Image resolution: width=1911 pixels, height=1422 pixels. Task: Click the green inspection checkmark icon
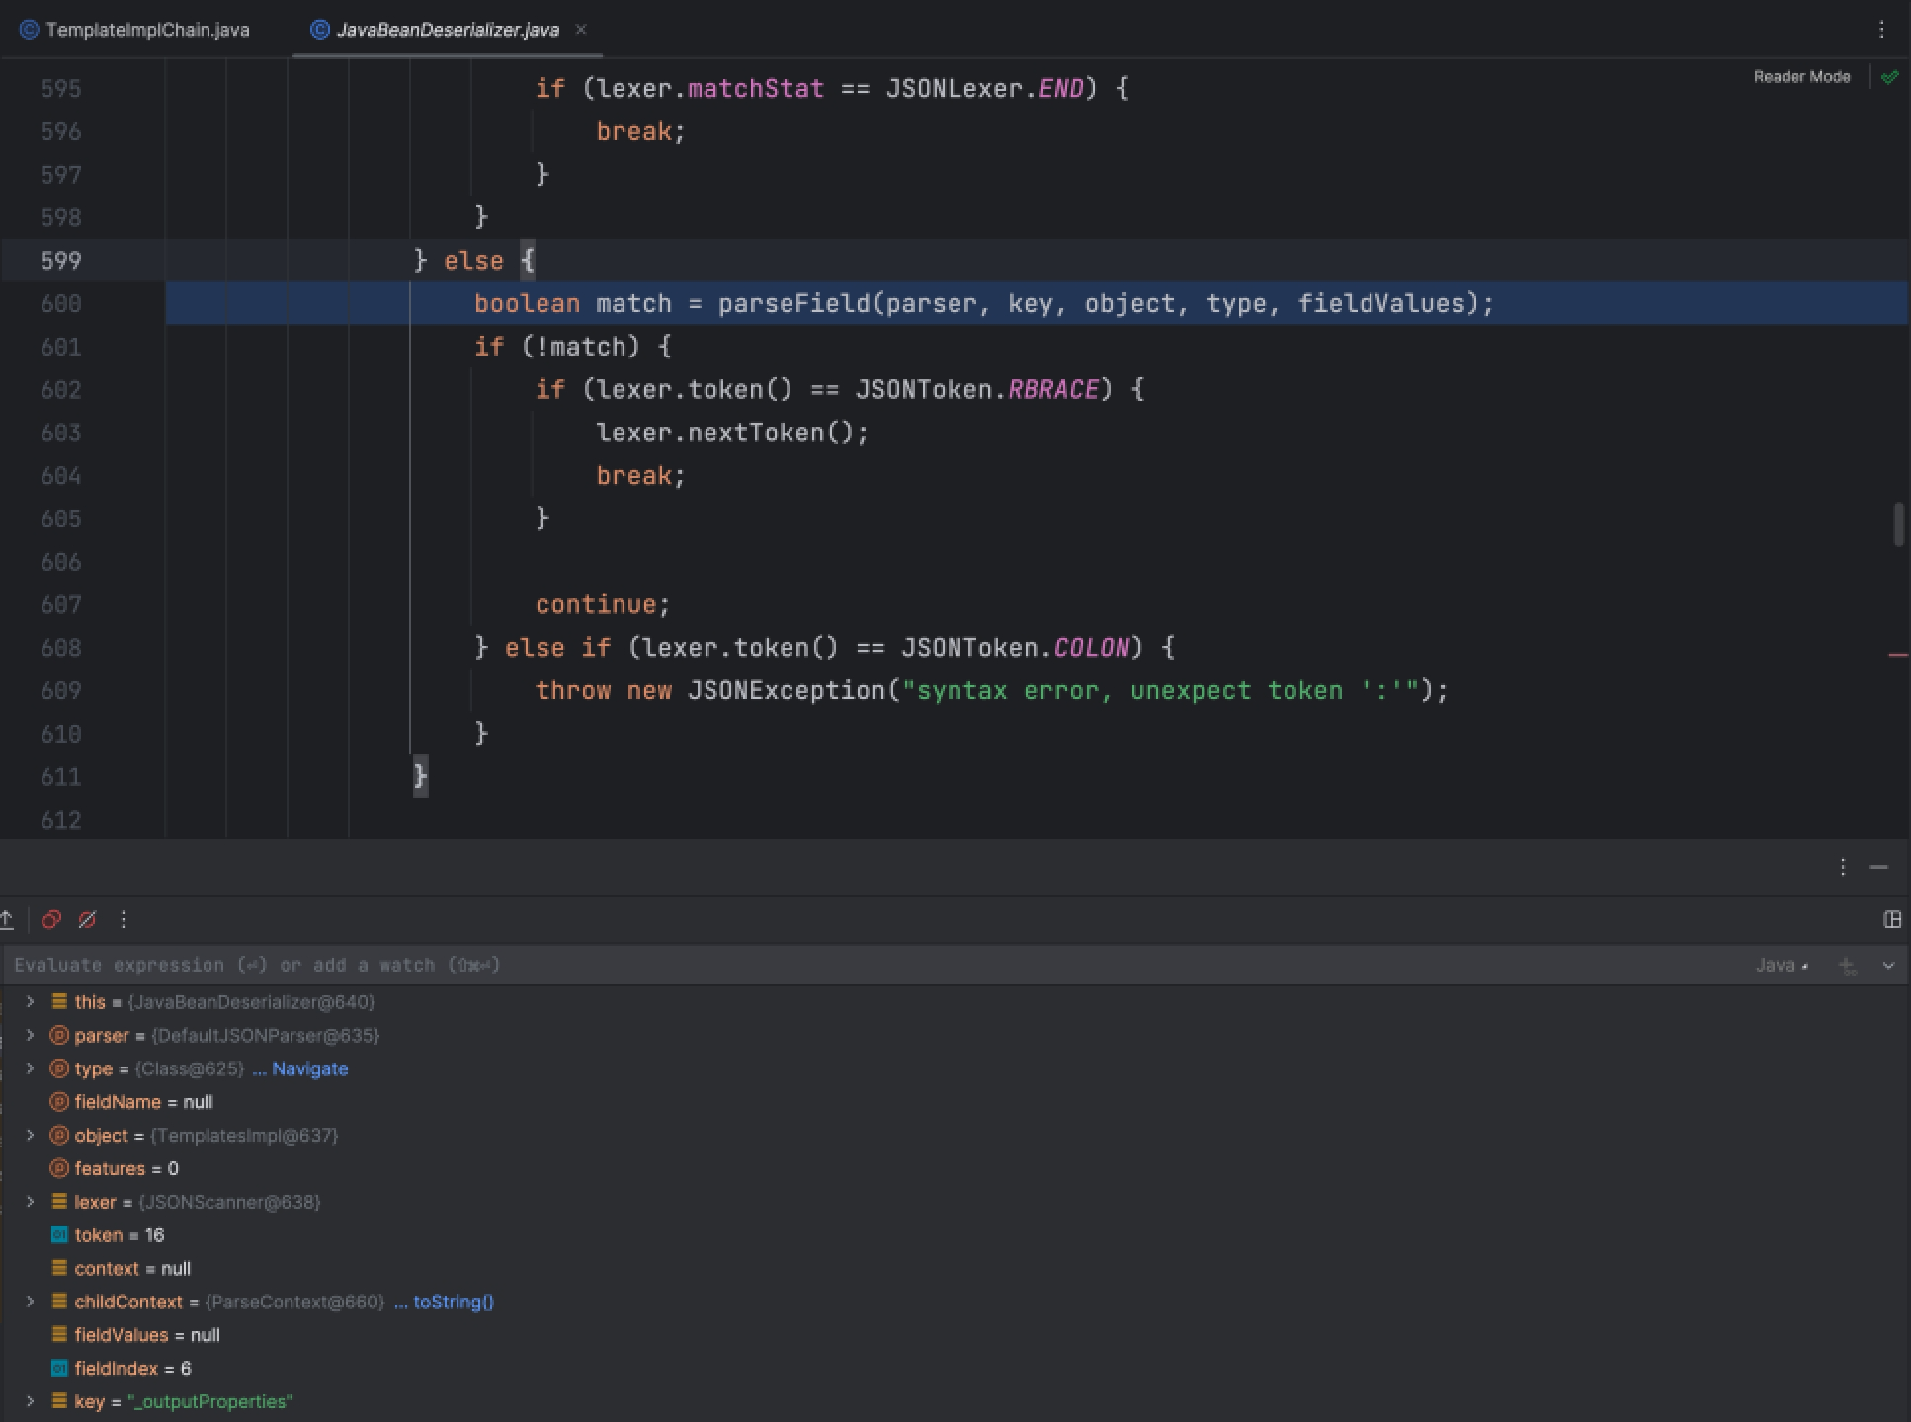tap(1890, 77)
